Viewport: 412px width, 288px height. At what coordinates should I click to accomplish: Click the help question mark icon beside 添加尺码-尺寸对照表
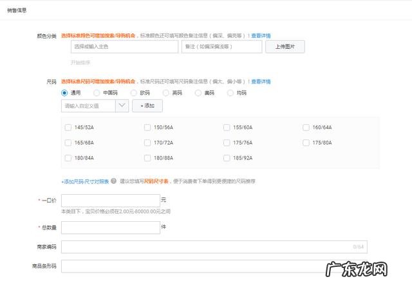point(113,181)
